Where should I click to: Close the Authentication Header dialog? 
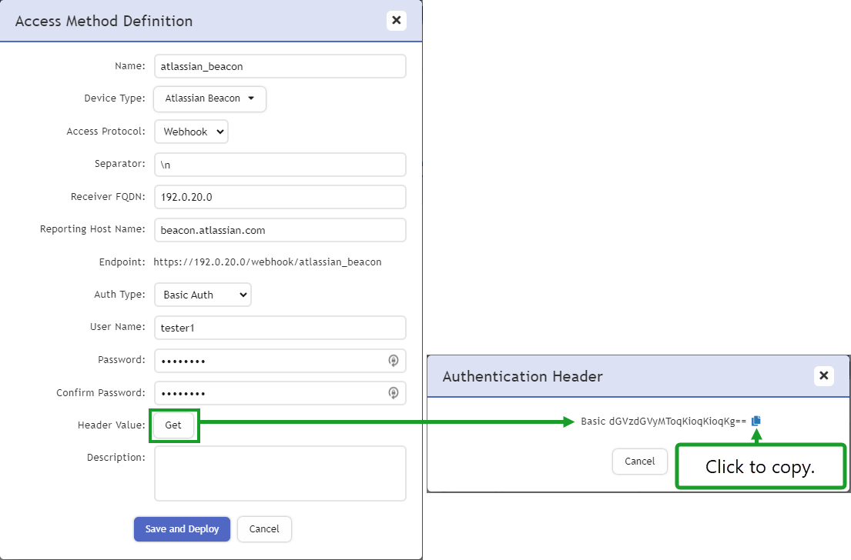click(824, 376)
